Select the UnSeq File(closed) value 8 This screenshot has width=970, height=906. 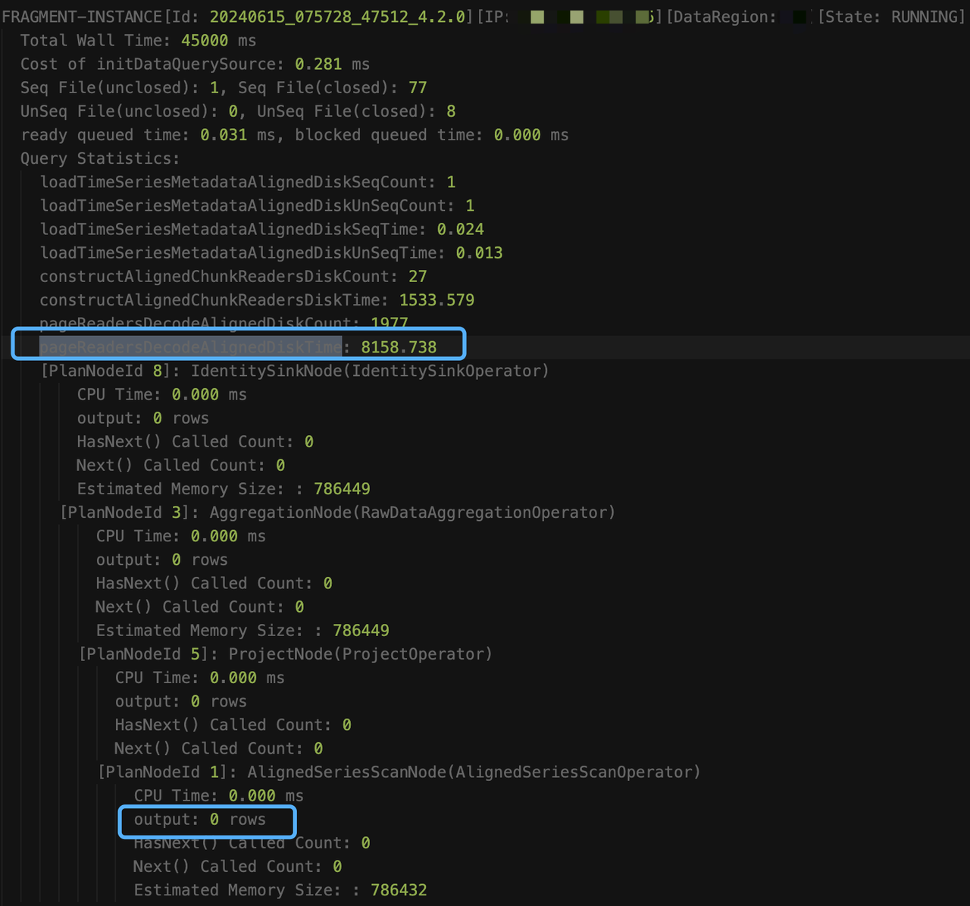click(451, 111)
